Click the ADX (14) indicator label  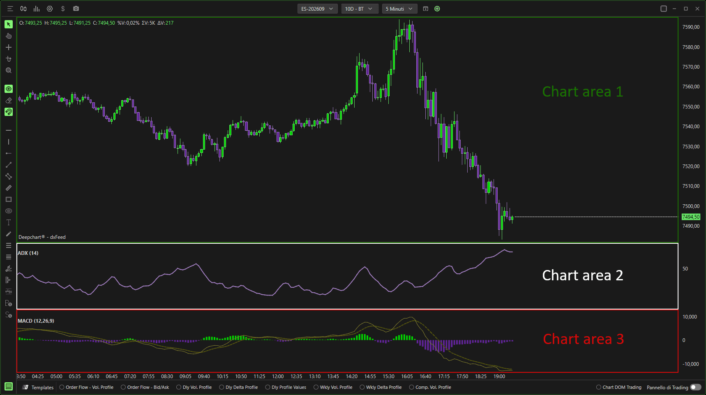(x=28, y=253)
